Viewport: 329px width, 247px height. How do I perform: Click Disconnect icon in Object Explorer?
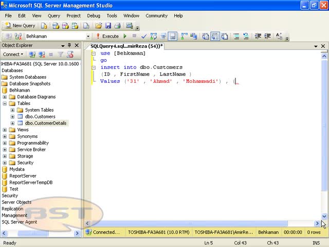pos(42,55)
